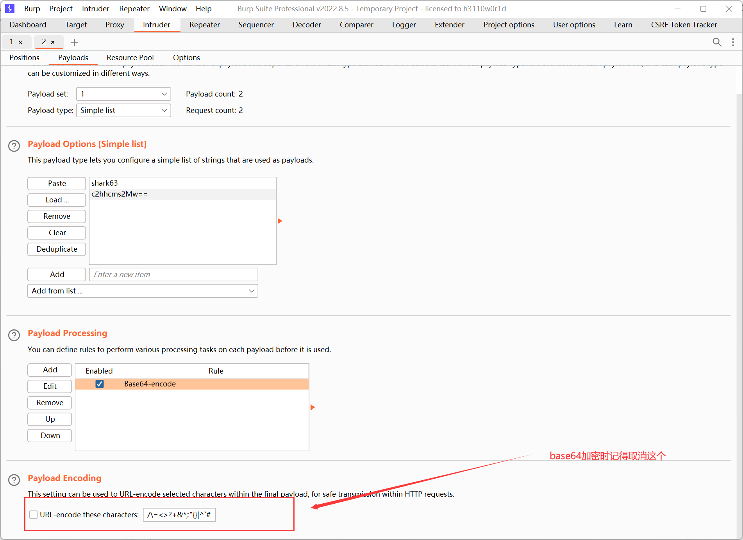
Task: Open the User options tab
Action: click(574, 25)
